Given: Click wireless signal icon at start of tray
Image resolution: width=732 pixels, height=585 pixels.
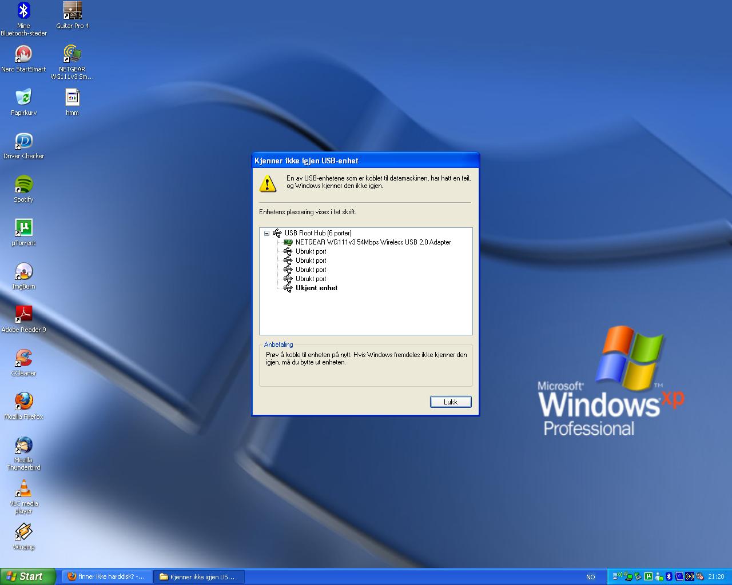Looking at the screenshot, I should [617, 576].
